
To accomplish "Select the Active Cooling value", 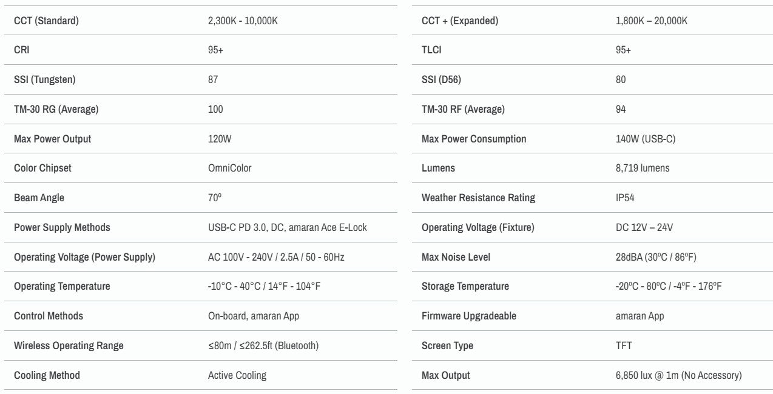I will click(237, 375).
